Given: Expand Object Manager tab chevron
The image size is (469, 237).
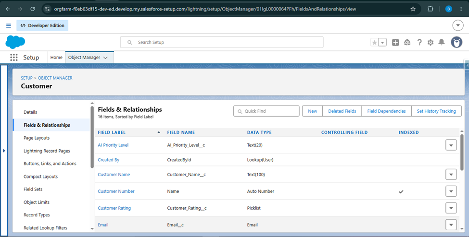Looking at the screenshot, I should click(105, 58).
